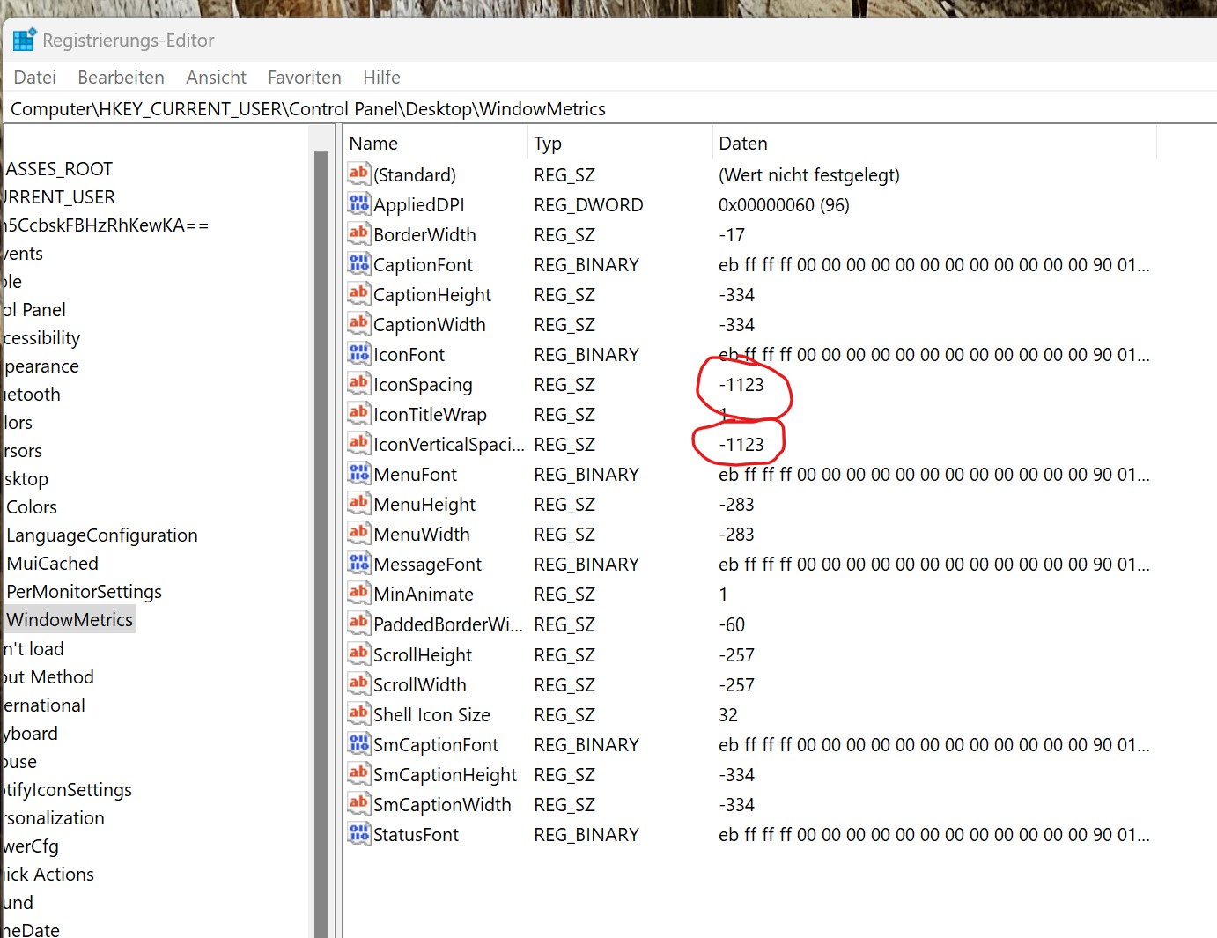Click the BorderWidth data value -17
The height and width of the screenshot is (938, 1217).
point(732,234)
